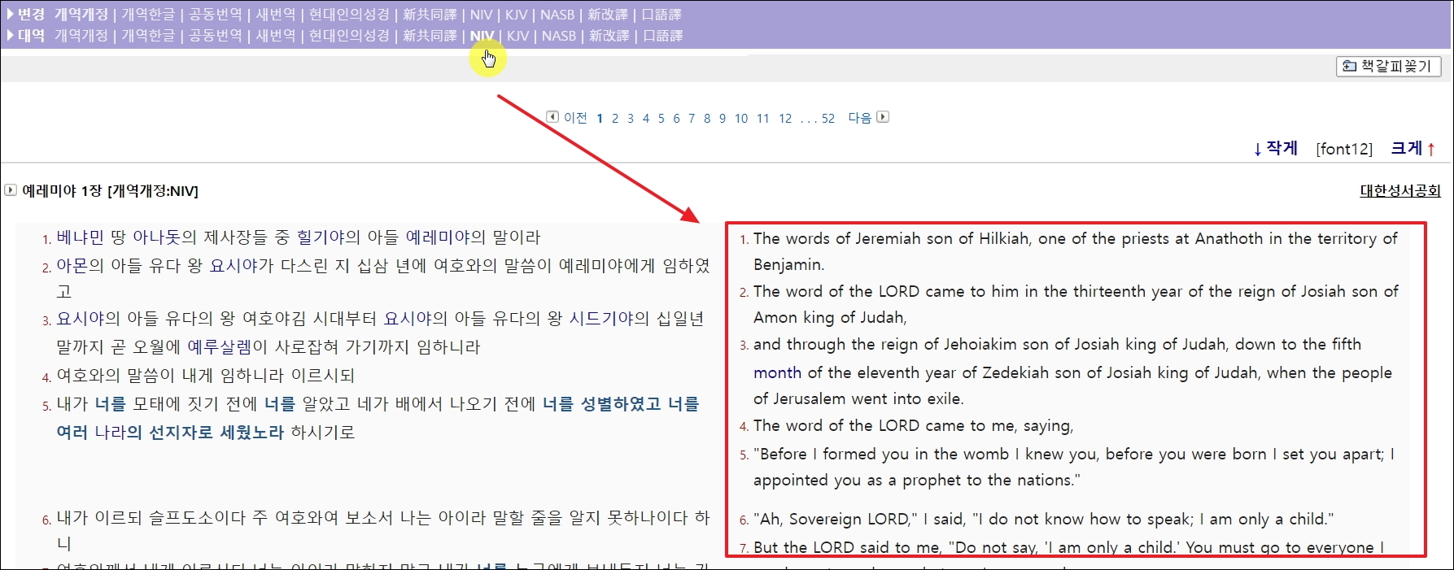Click the 이전 previous-page arrow icon

point(552,117)
